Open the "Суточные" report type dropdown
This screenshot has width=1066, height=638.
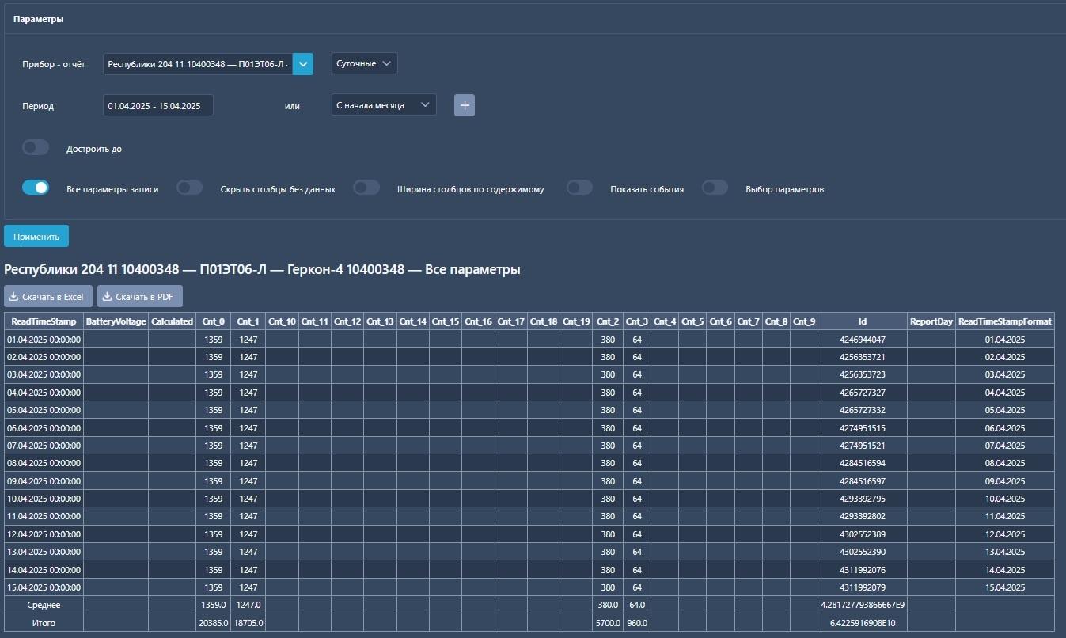tap(364, 63)
